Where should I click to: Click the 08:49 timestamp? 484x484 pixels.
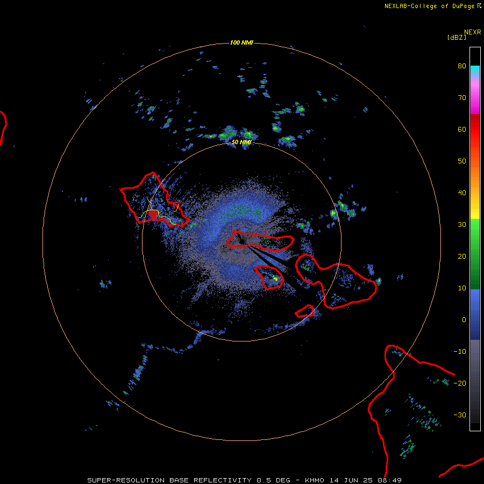[x=390, y=480]
